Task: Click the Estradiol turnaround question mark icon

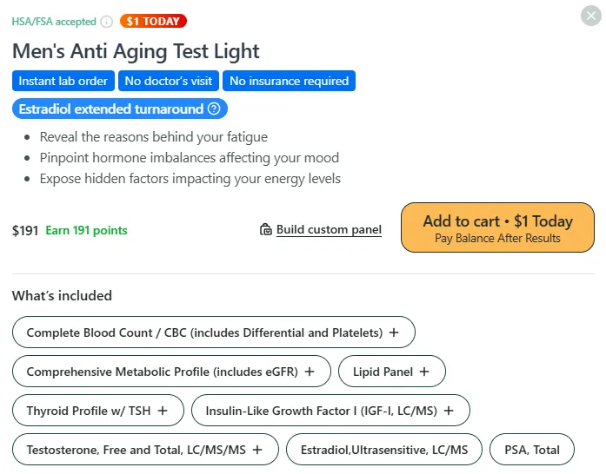Action: click(214, 109)
